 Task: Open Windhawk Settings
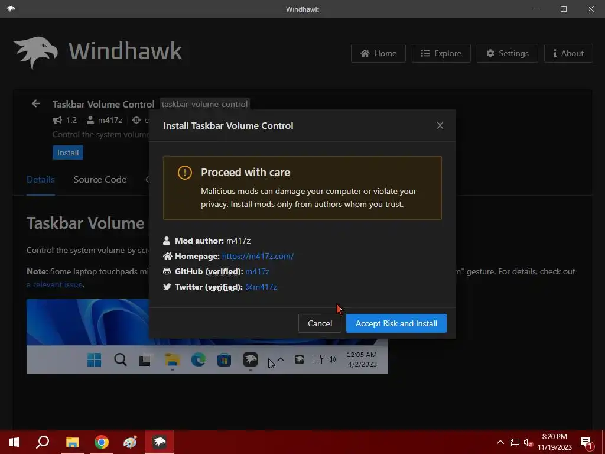508,53
